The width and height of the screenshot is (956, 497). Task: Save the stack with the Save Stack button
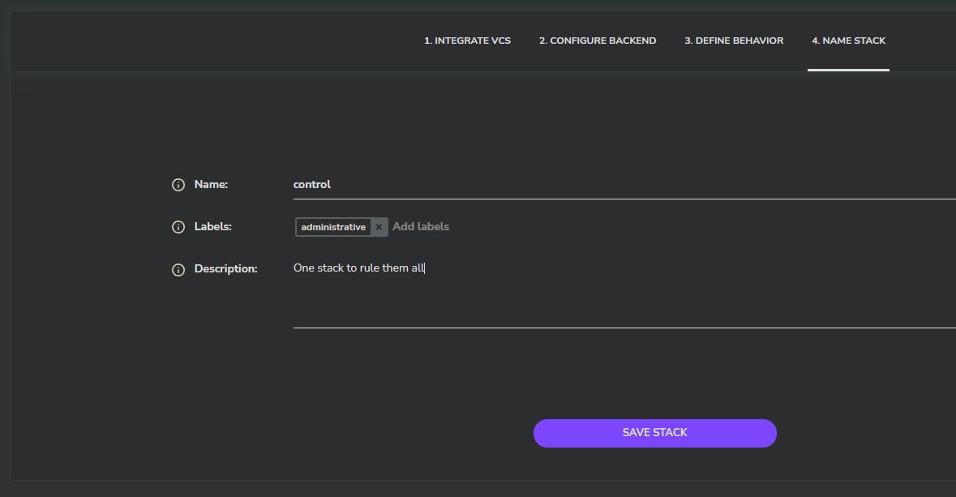pos(655,433)
